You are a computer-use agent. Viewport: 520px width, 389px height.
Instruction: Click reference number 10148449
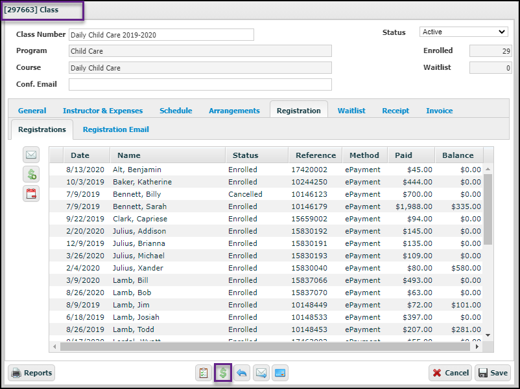(x=309, y=305)
